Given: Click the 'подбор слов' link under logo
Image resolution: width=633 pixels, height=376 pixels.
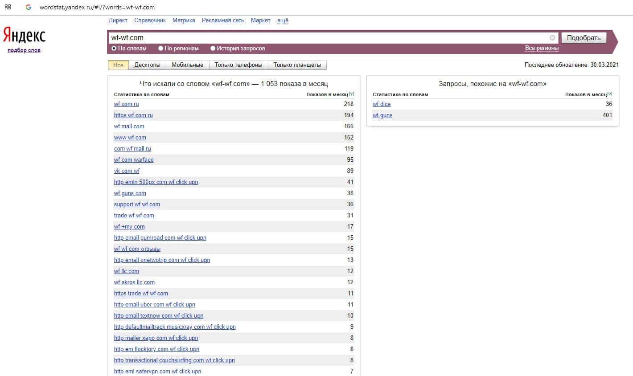Looking at the screenshot, I should pos(24,50).
